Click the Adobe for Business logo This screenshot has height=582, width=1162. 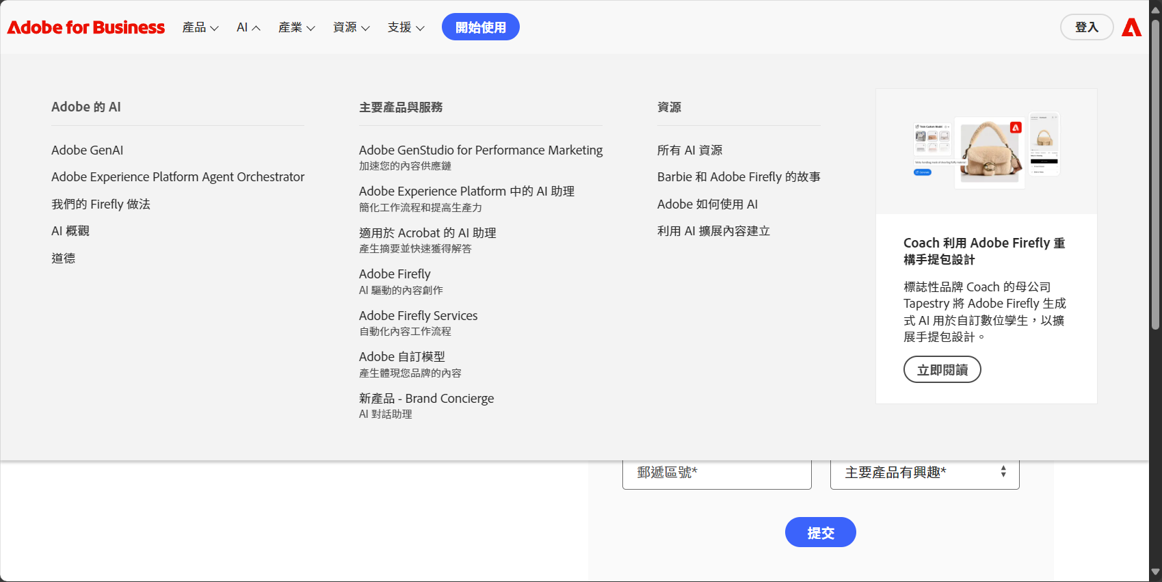click(x=86, y=27)
